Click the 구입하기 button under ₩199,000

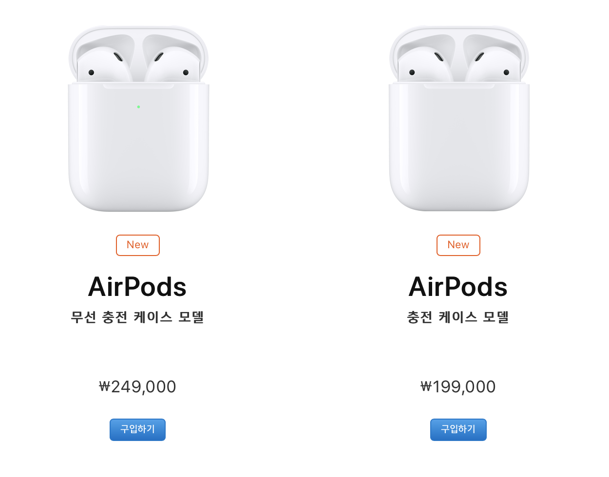(x=458, y=429)
